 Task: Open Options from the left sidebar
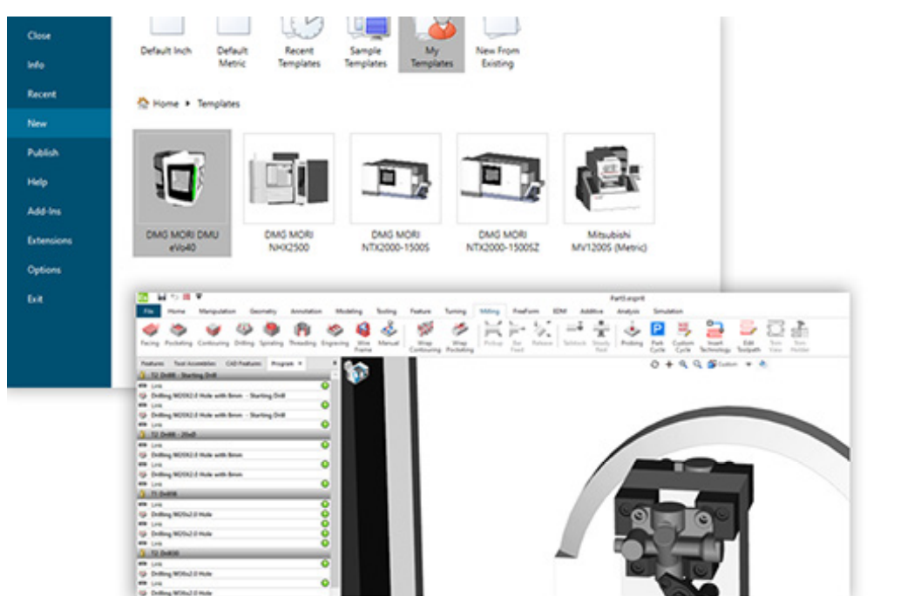44,270
